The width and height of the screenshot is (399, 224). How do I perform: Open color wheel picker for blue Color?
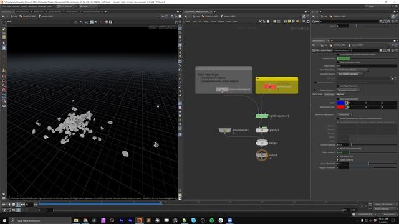click(347, 103)
